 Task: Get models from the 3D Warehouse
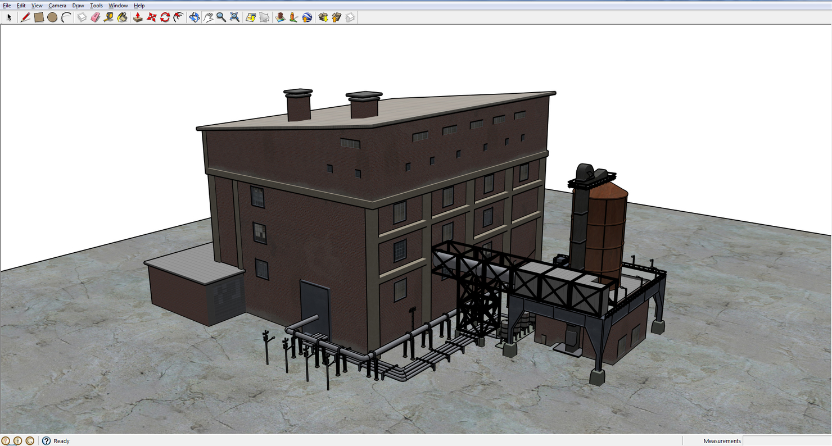tap(323, 17)
